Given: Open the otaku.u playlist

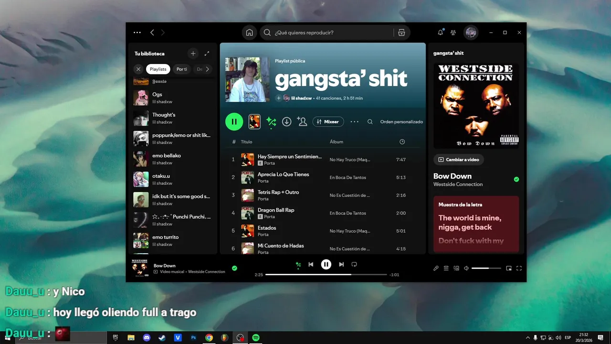Looking at the screenshot, I should coord(173,179).
